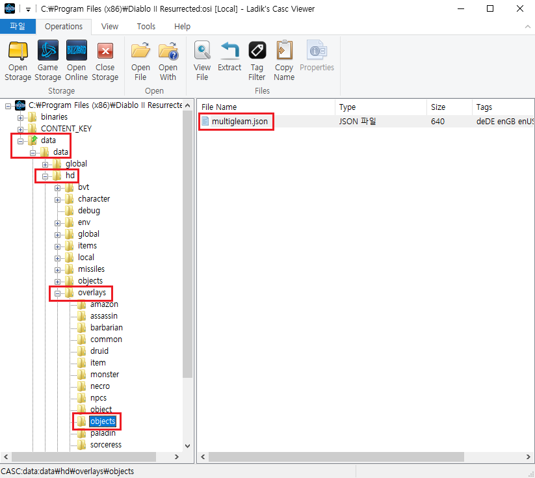Switch to the Tools tab
This screenshot has width=535, height=478.
146,26
